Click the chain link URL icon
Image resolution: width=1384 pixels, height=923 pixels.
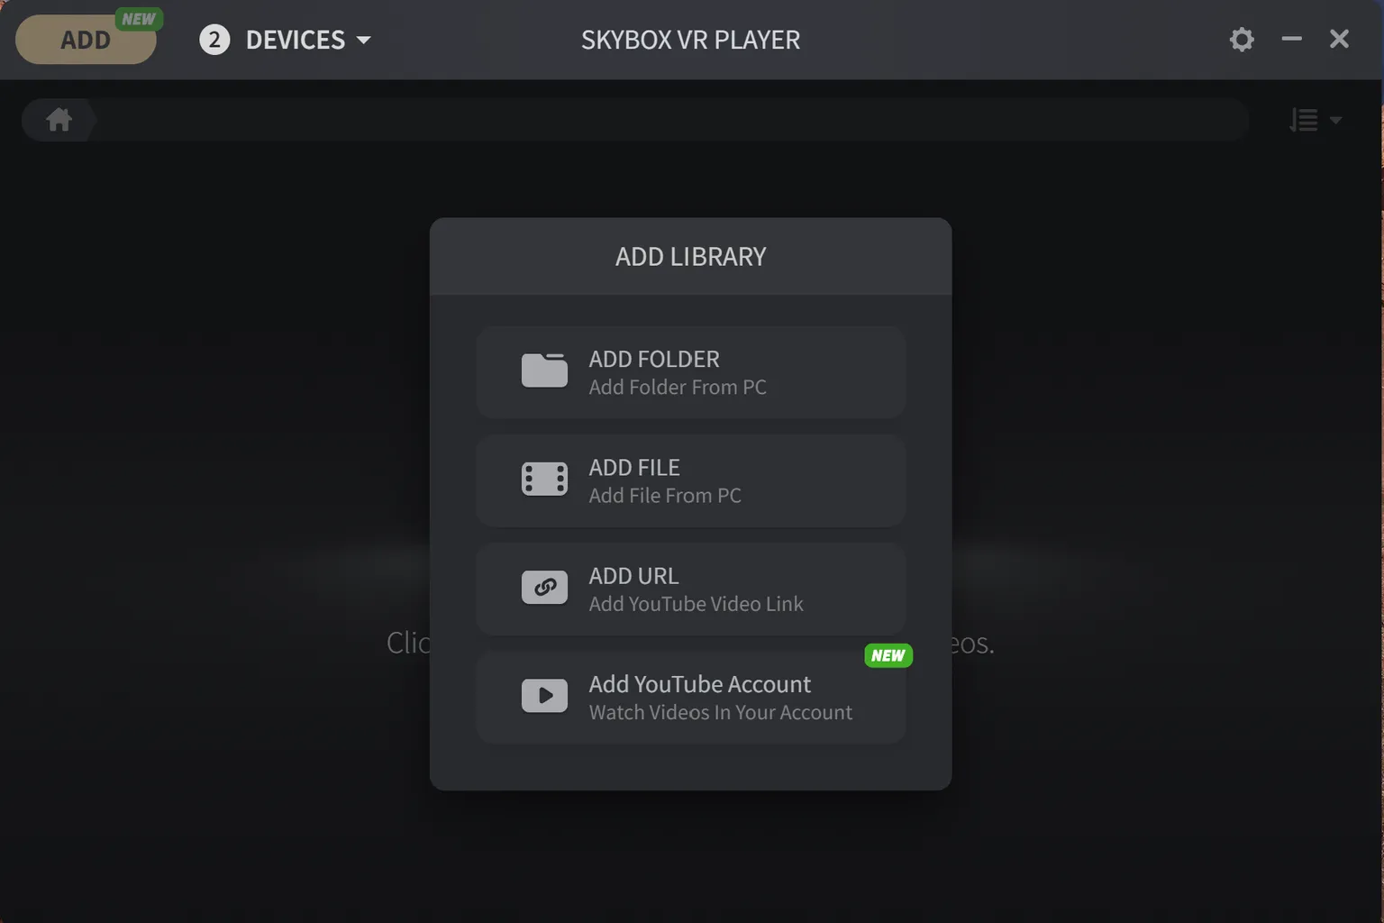tap(544, 587)
